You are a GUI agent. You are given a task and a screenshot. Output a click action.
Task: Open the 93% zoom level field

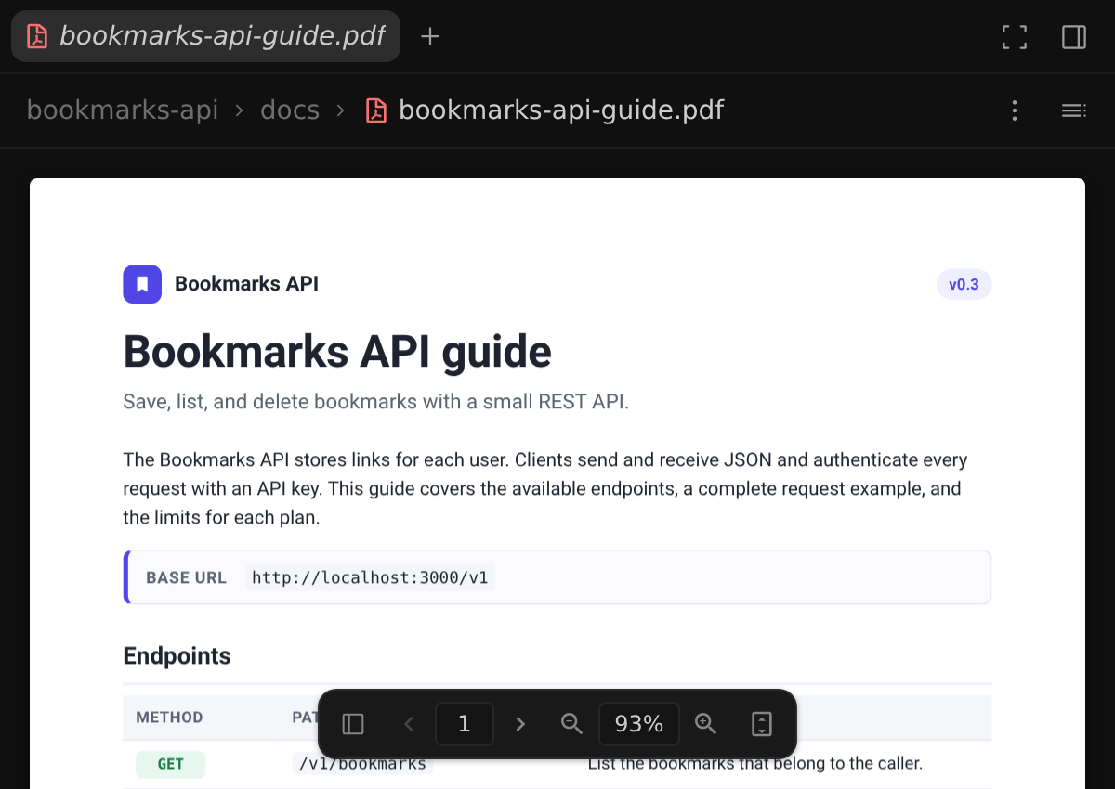click(639, 724)
